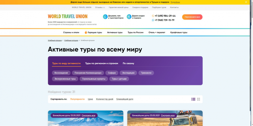The width and height of the screenshot is (253, 126).
Task: Click the Найдено туров: 31 text
Action: coord(61,92)
